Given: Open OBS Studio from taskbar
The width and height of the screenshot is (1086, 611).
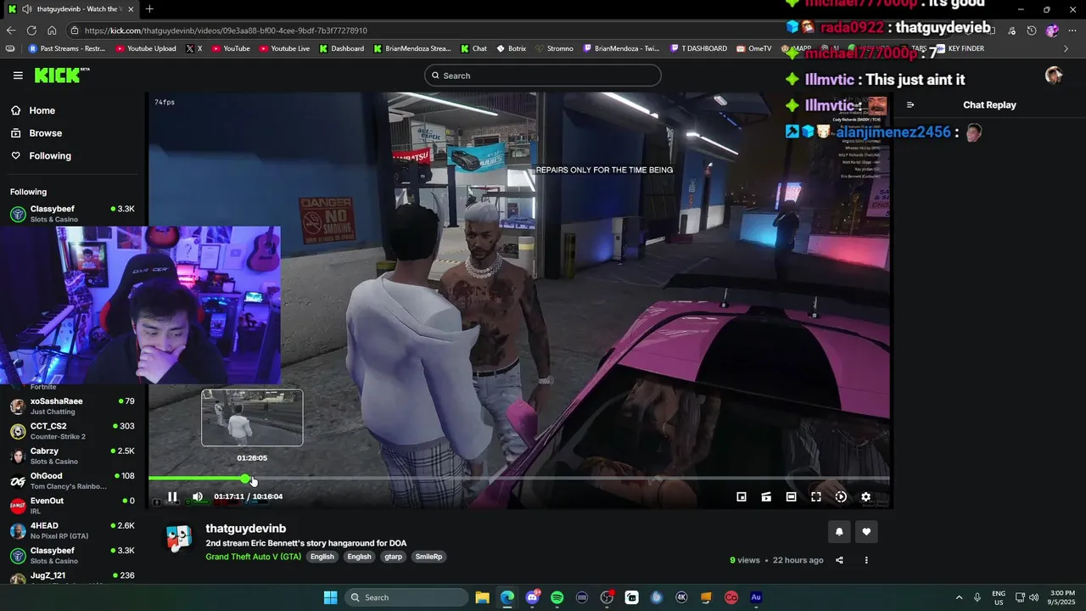Looking at the screenshot, I should pos(607,597).
